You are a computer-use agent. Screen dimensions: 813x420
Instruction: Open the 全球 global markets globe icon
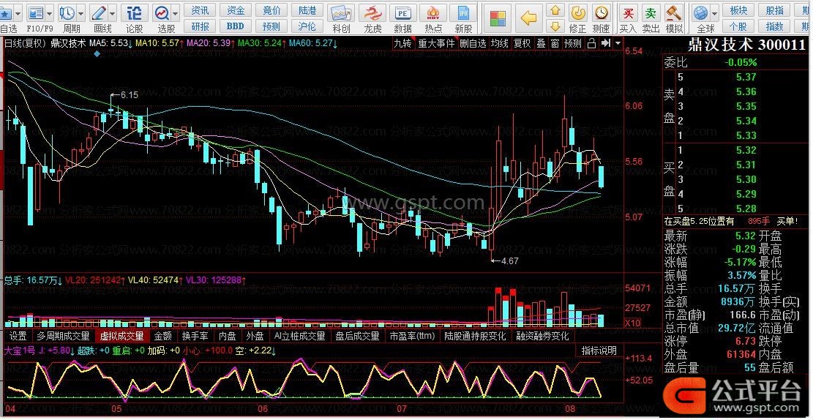pos(701,13)
